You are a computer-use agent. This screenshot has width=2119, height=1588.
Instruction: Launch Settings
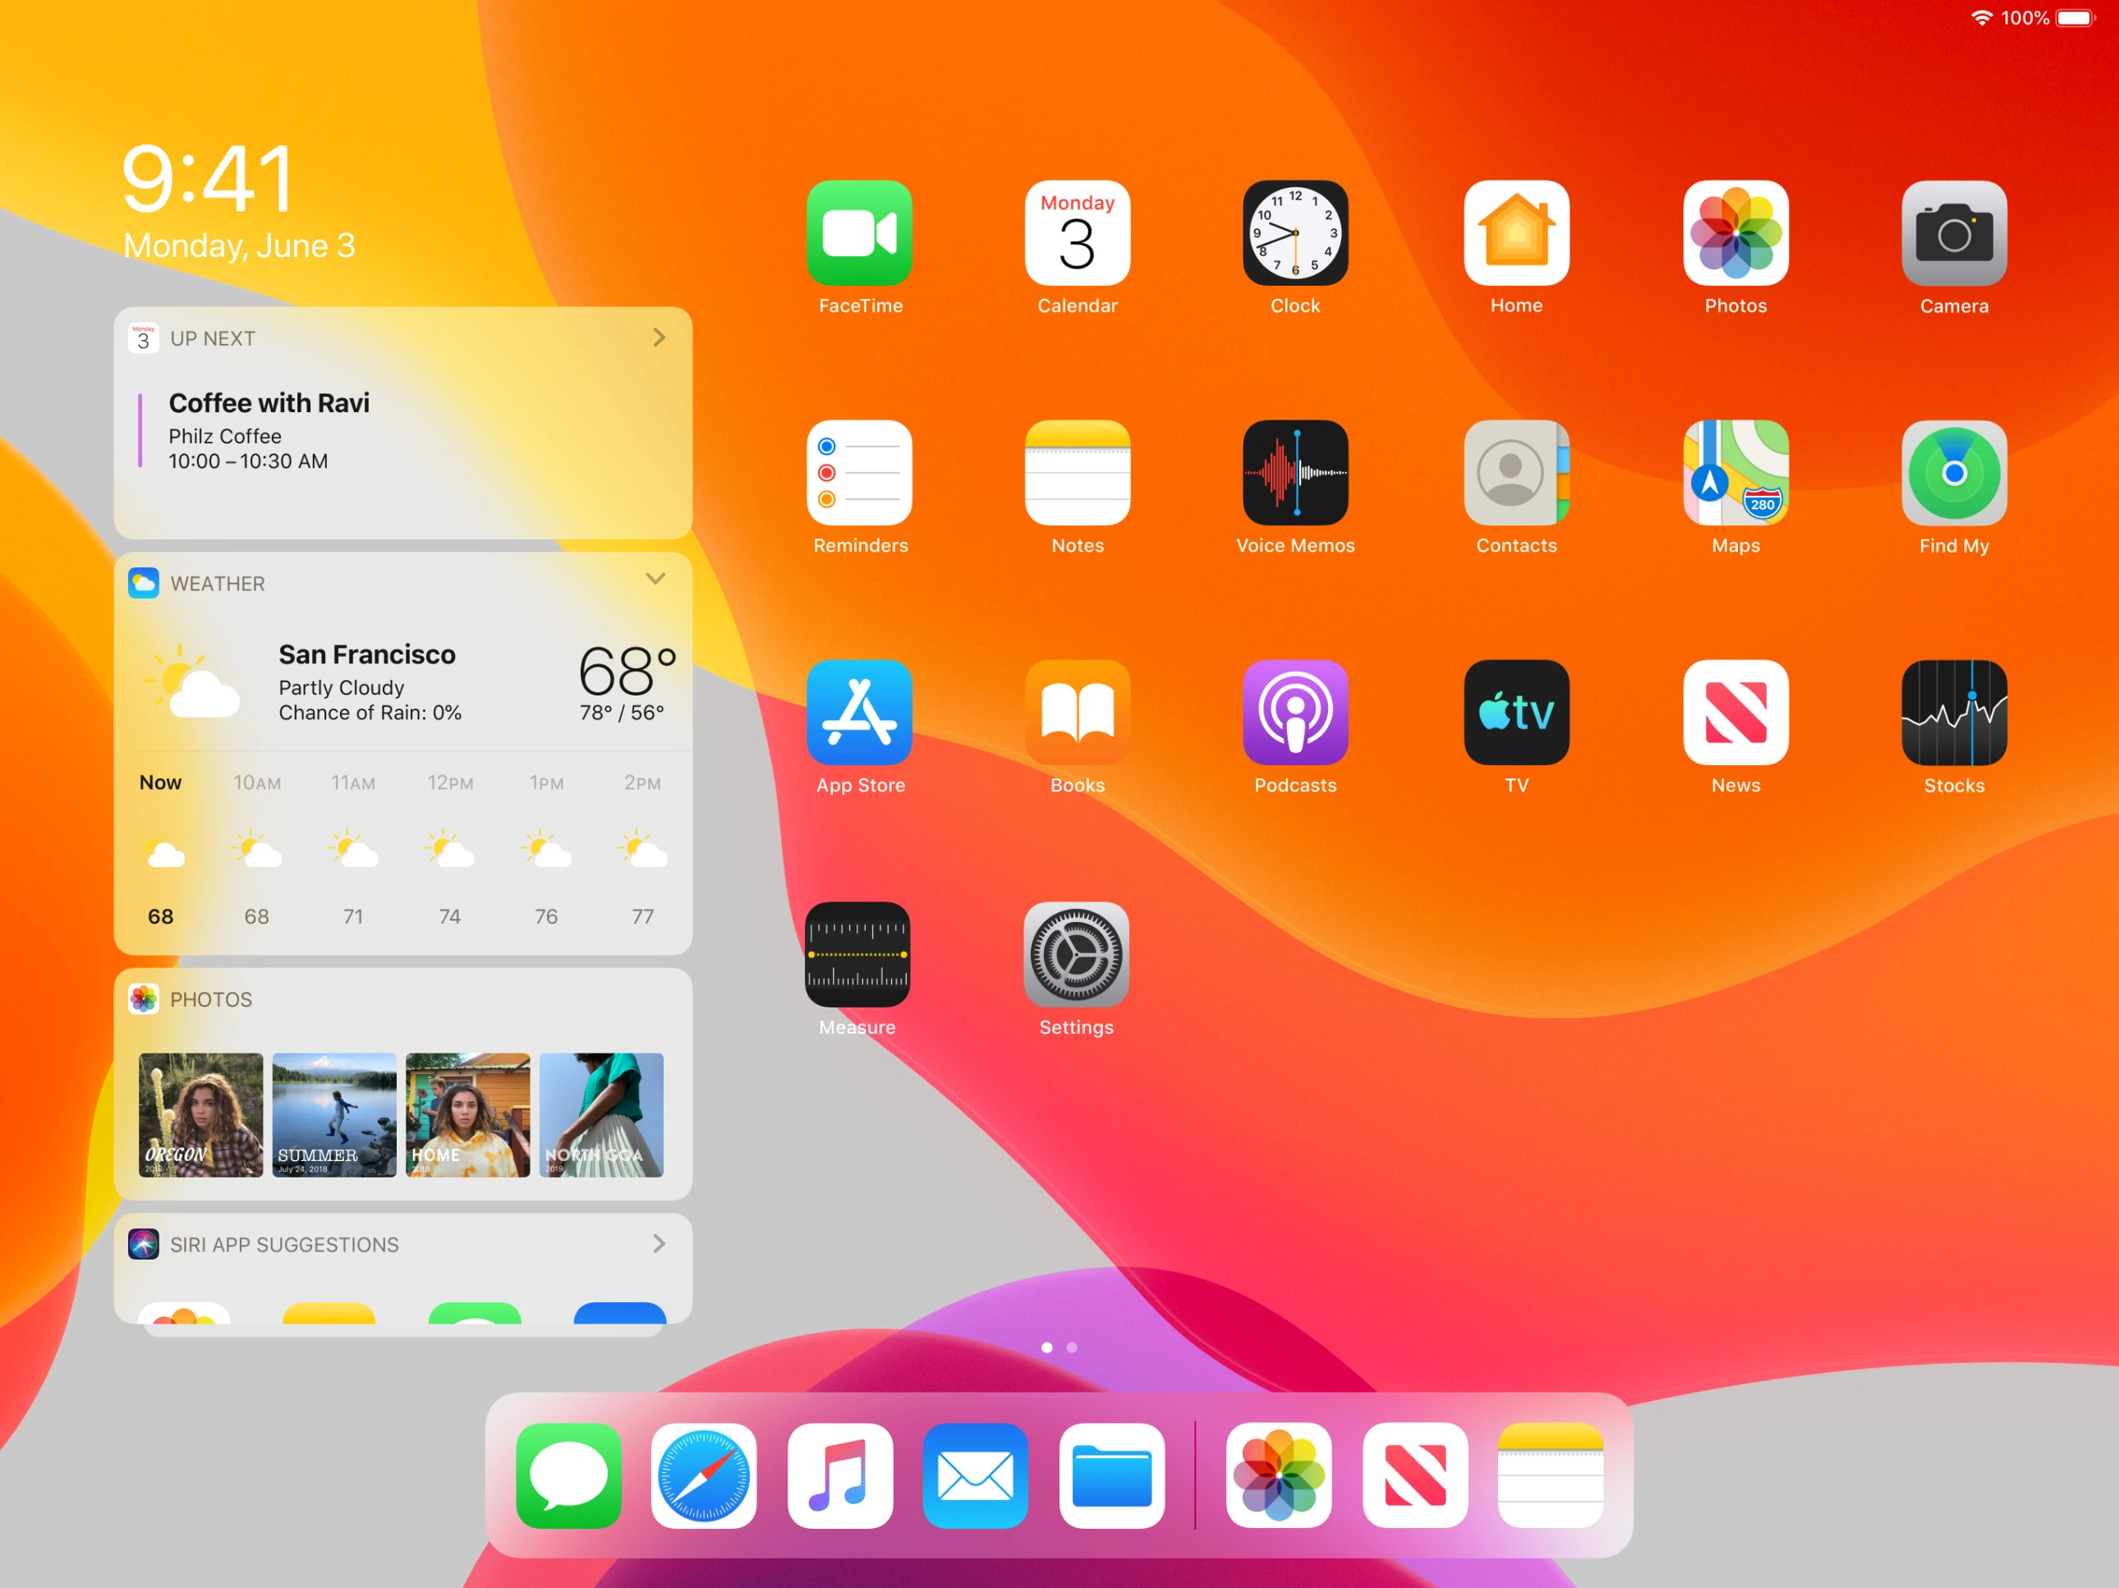coord(1077,955)
